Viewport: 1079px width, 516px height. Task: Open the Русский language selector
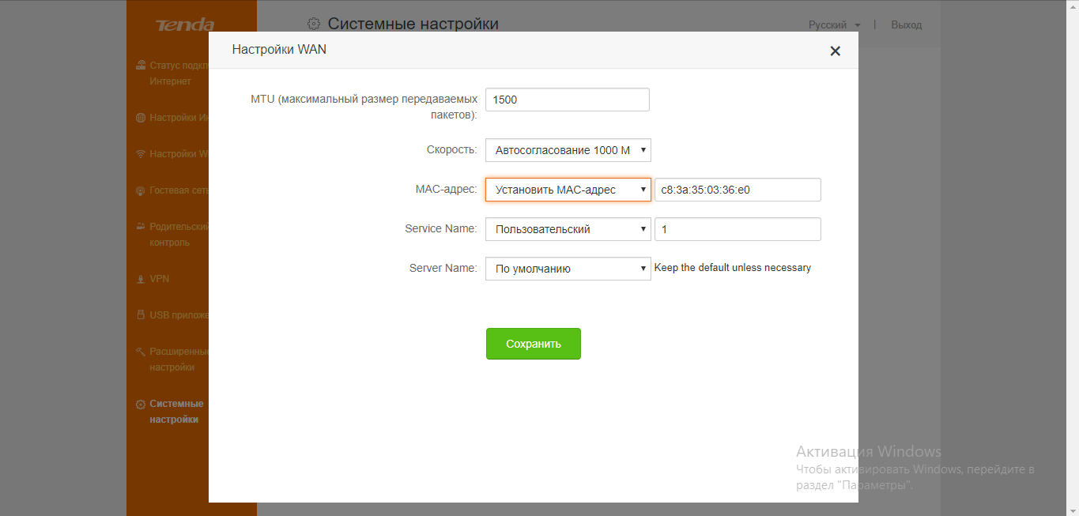(x=834, y=25)
